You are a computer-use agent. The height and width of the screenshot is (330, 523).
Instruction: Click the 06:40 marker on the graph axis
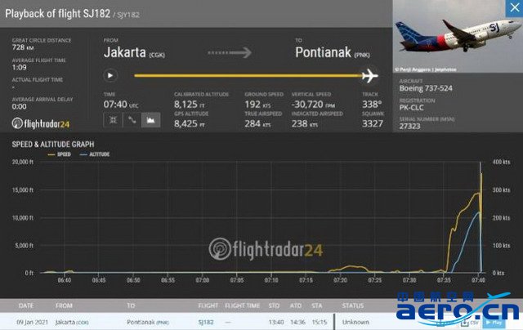point(65,280)
